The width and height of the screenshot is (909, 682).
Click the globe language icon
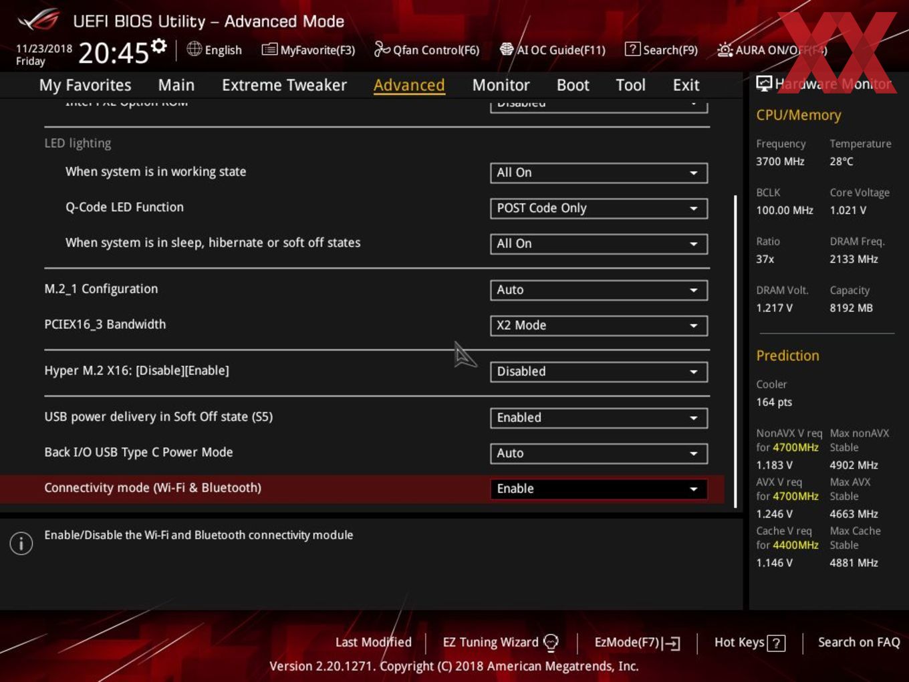coord(194,49)
